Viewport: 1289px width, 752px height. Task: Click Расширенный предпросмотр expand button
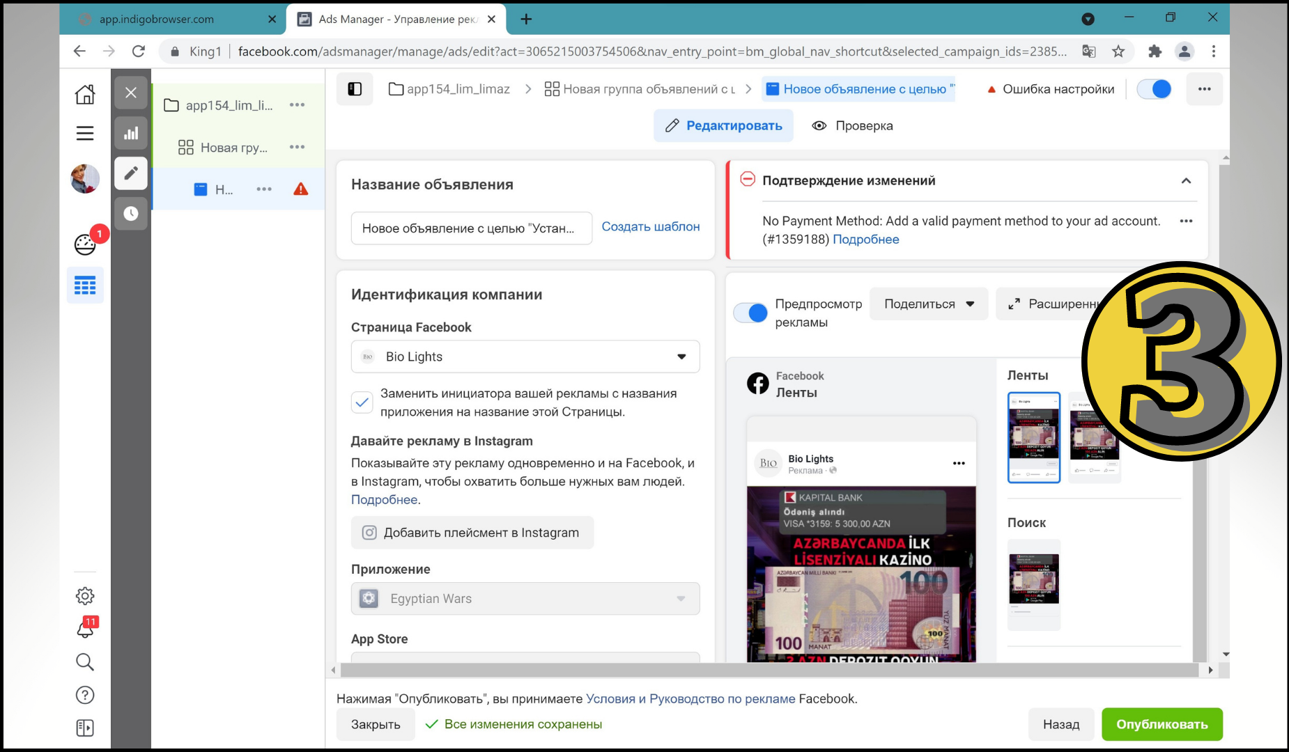tap(1049, 304)
